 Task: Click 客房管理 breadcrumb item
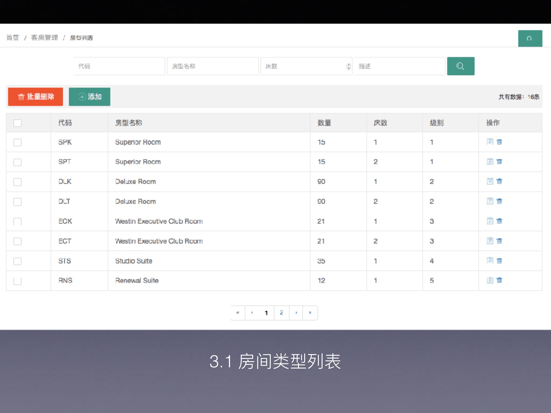point(44,38)
